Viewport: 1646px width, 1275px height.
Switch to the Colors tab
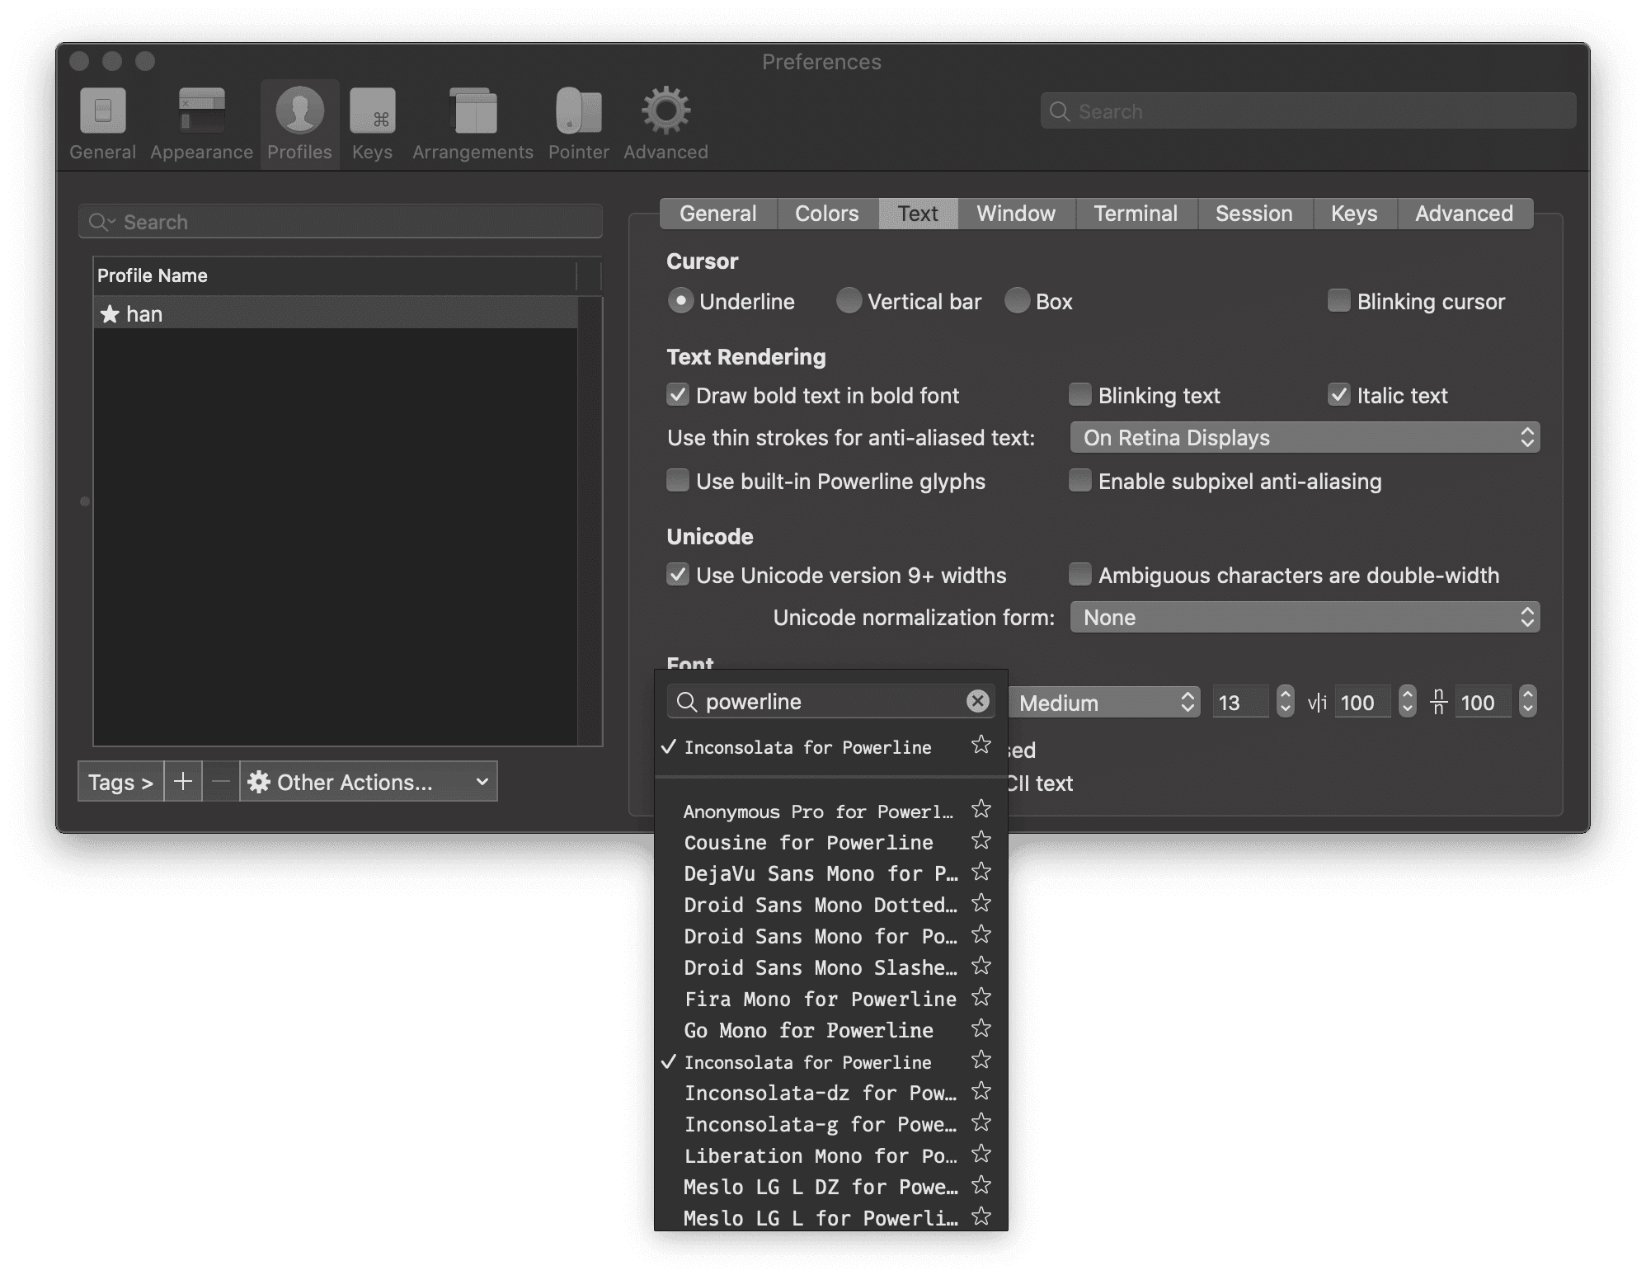(826, 214)
